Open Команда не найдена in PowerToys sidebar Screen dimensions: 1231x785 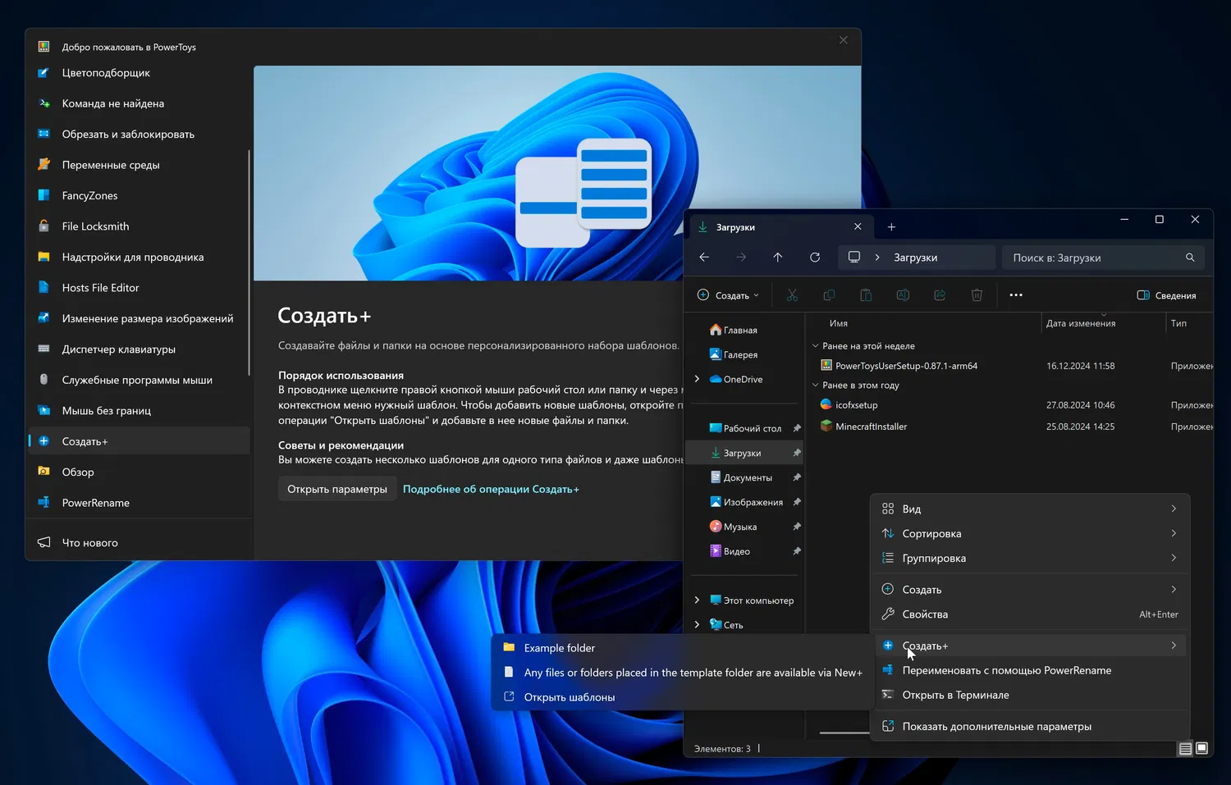click(x=138, y=103)
